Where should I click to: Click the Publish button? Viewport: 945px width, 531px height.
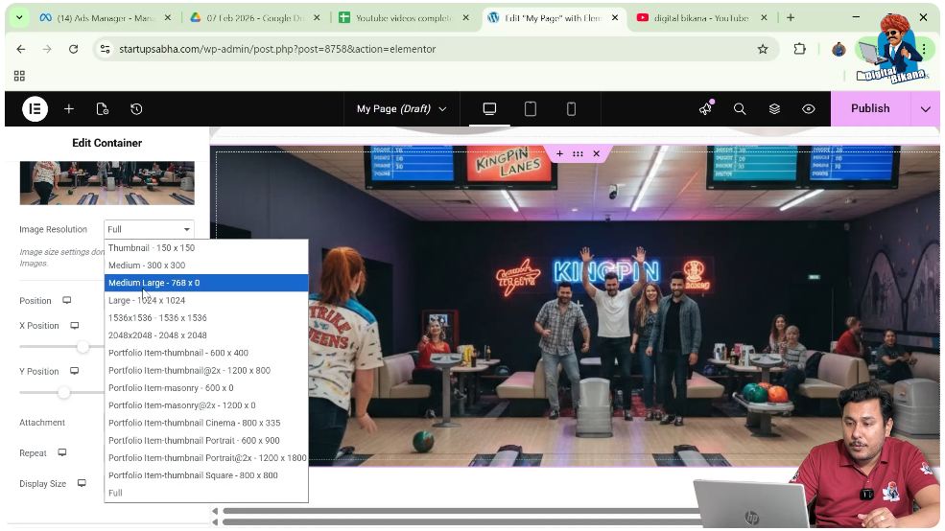coord(870,108)
